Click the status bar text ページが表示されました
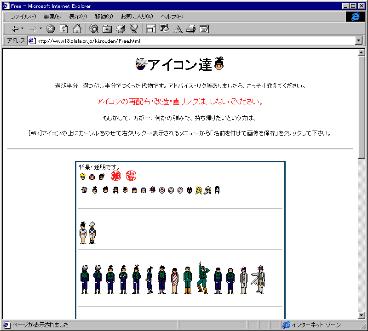368x331 pixels. (x=40, y=325)
